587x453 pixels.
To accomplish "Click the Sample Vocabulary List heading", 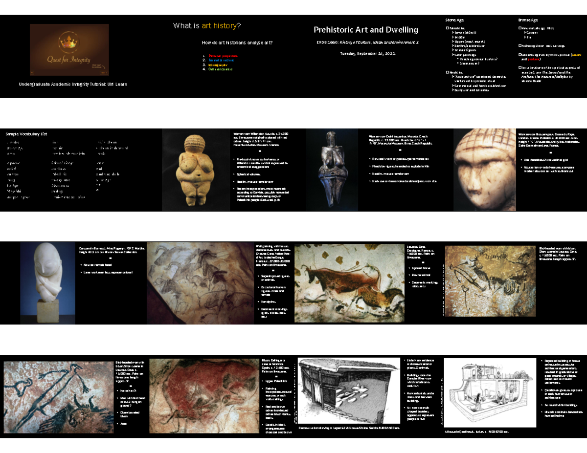I will pos(26,134).
